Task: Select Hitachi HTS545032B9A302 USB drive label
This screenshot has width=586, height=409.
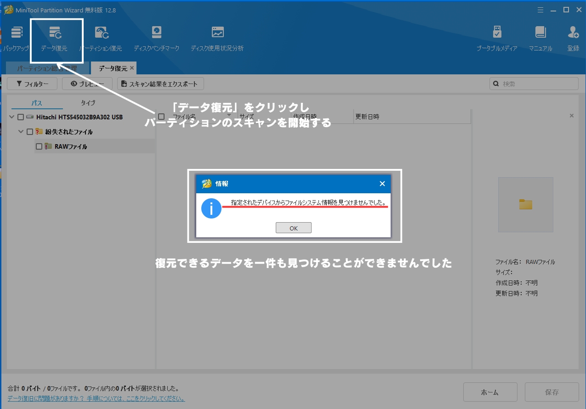Action: pyautogui.click(x=80, y=117)
